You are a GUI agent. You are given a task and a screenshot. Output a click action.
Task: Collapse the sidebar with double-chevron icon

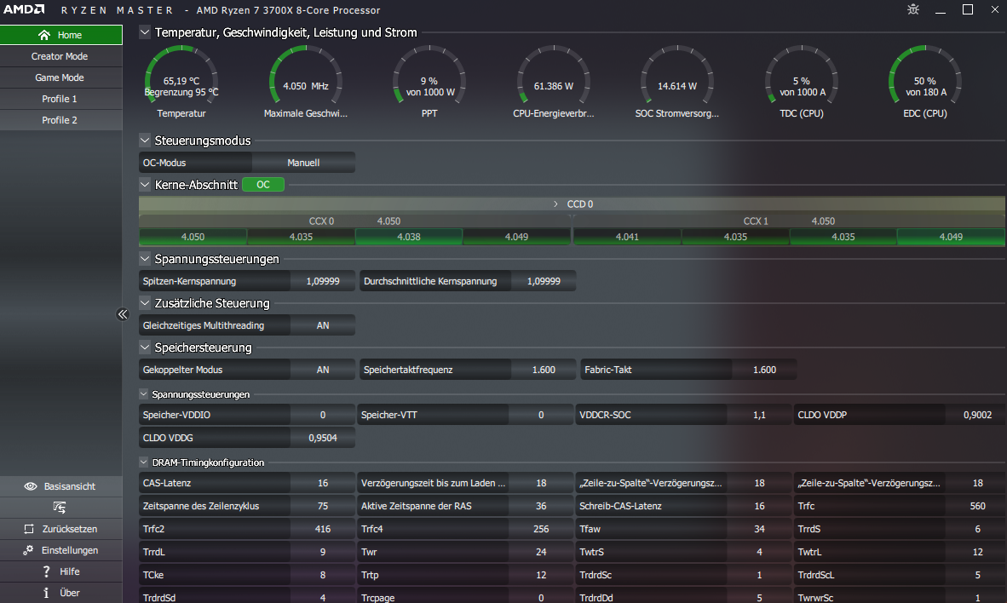(122, 314)
